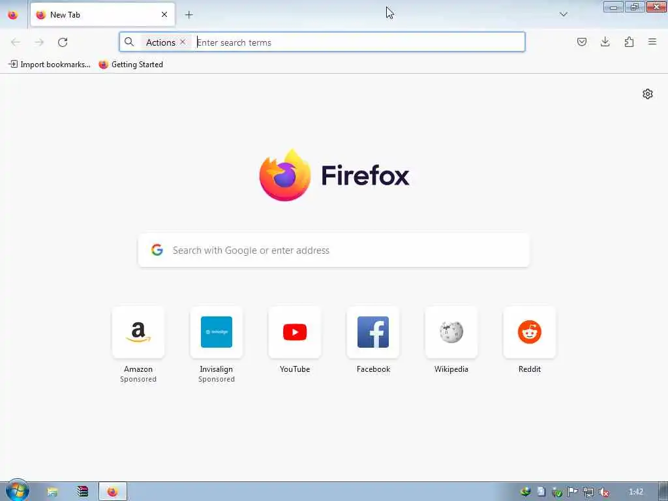The image size is (668, 501).
Task: Open Save to Pocket button
Action: point(581,42)
